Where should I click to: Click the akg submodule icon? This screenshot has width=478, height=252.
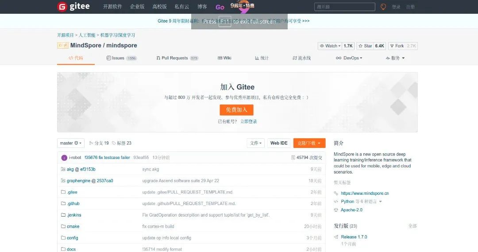[63, 169]
